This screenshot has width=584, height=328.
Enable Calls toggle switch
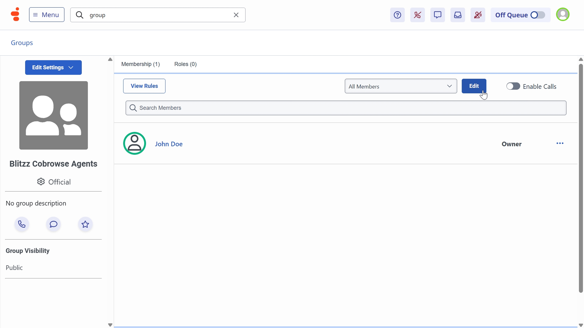click(513, 86)
